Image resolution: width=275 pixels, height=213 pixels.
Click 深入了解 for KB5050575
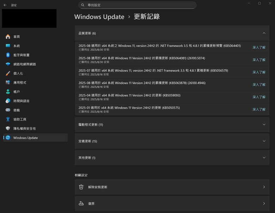259,109
